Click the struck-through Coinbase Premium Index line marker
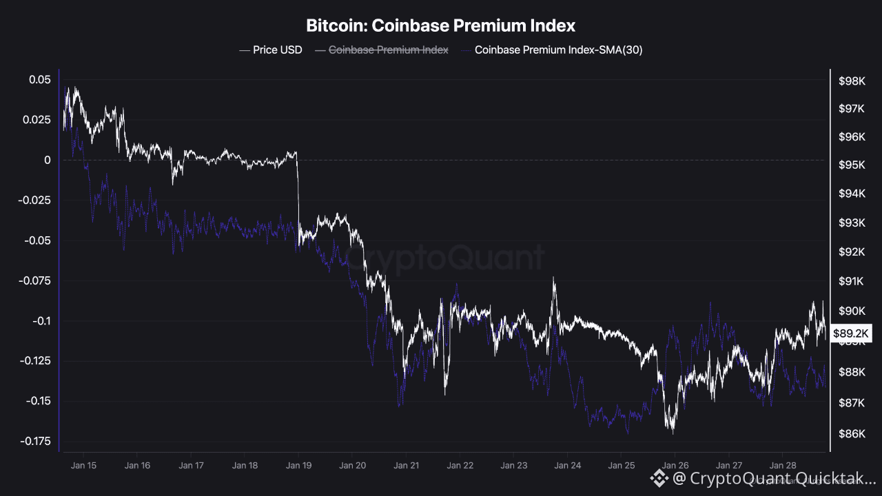This screenshot has height=496, width=882. 320,50
